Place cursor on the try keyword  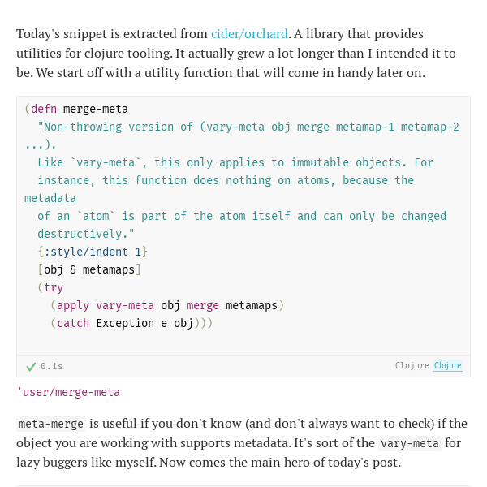pyautogui.click(x=54, y=287)
